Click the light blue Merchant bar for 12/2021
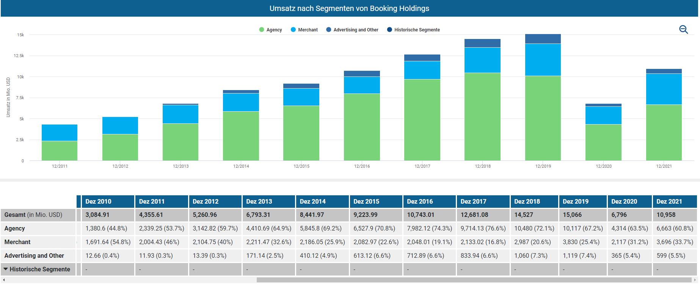The height and width of the screenshot is (285, 700). point(664,89)
